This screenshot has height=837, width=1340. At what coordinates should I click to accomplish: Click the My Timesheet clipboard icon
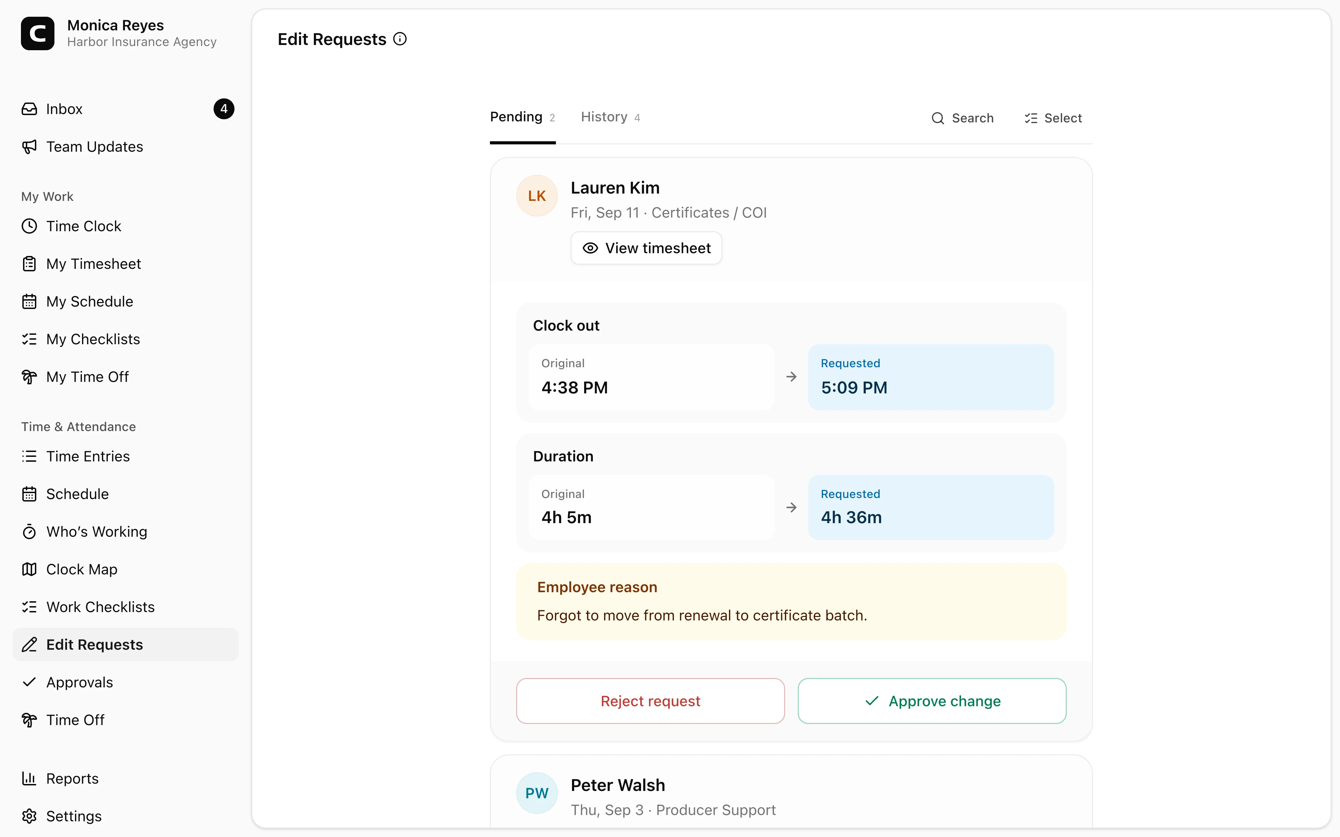point(29,264)
